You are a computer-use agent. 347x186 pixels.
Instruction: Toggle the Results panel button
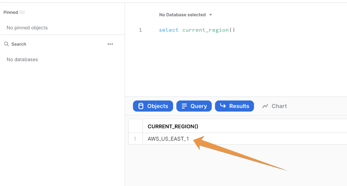234,106
